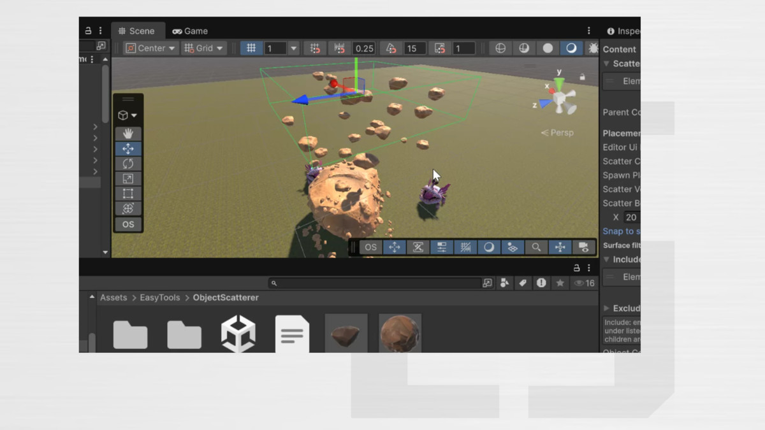Image resolution: width=765 pixels, height=430 pixels.
Task: Switch draw mode to Wireframe globe icon
Action: point(500,48)
